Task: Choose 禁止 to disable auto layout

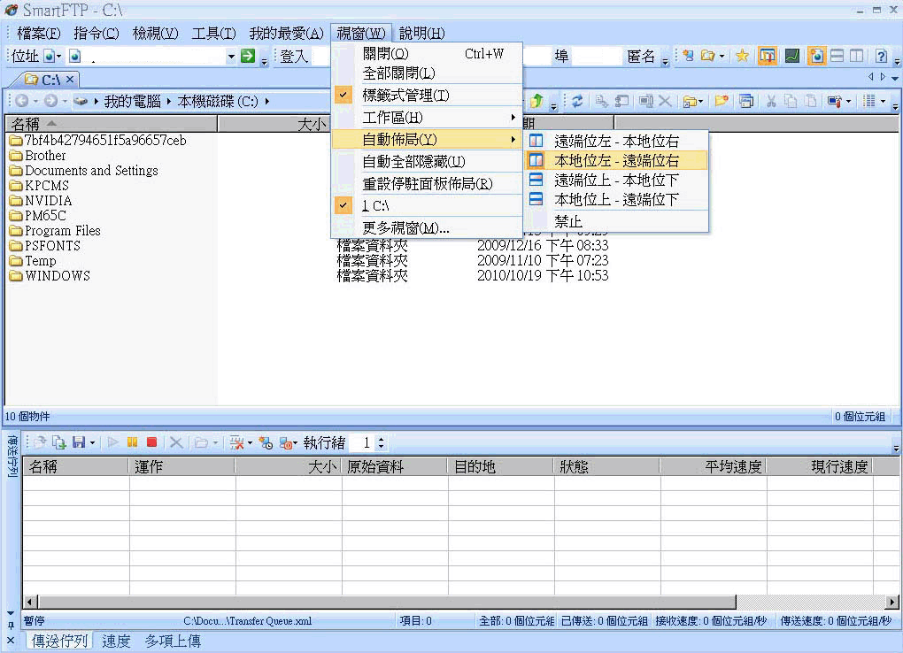Action: pos(617,221)
